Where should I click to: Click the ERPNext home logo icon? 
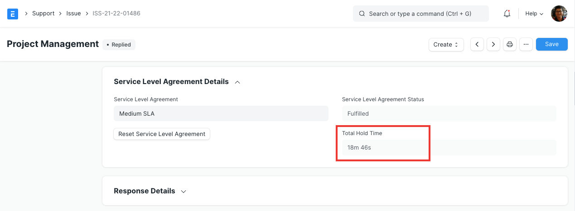tap(13, 14)
